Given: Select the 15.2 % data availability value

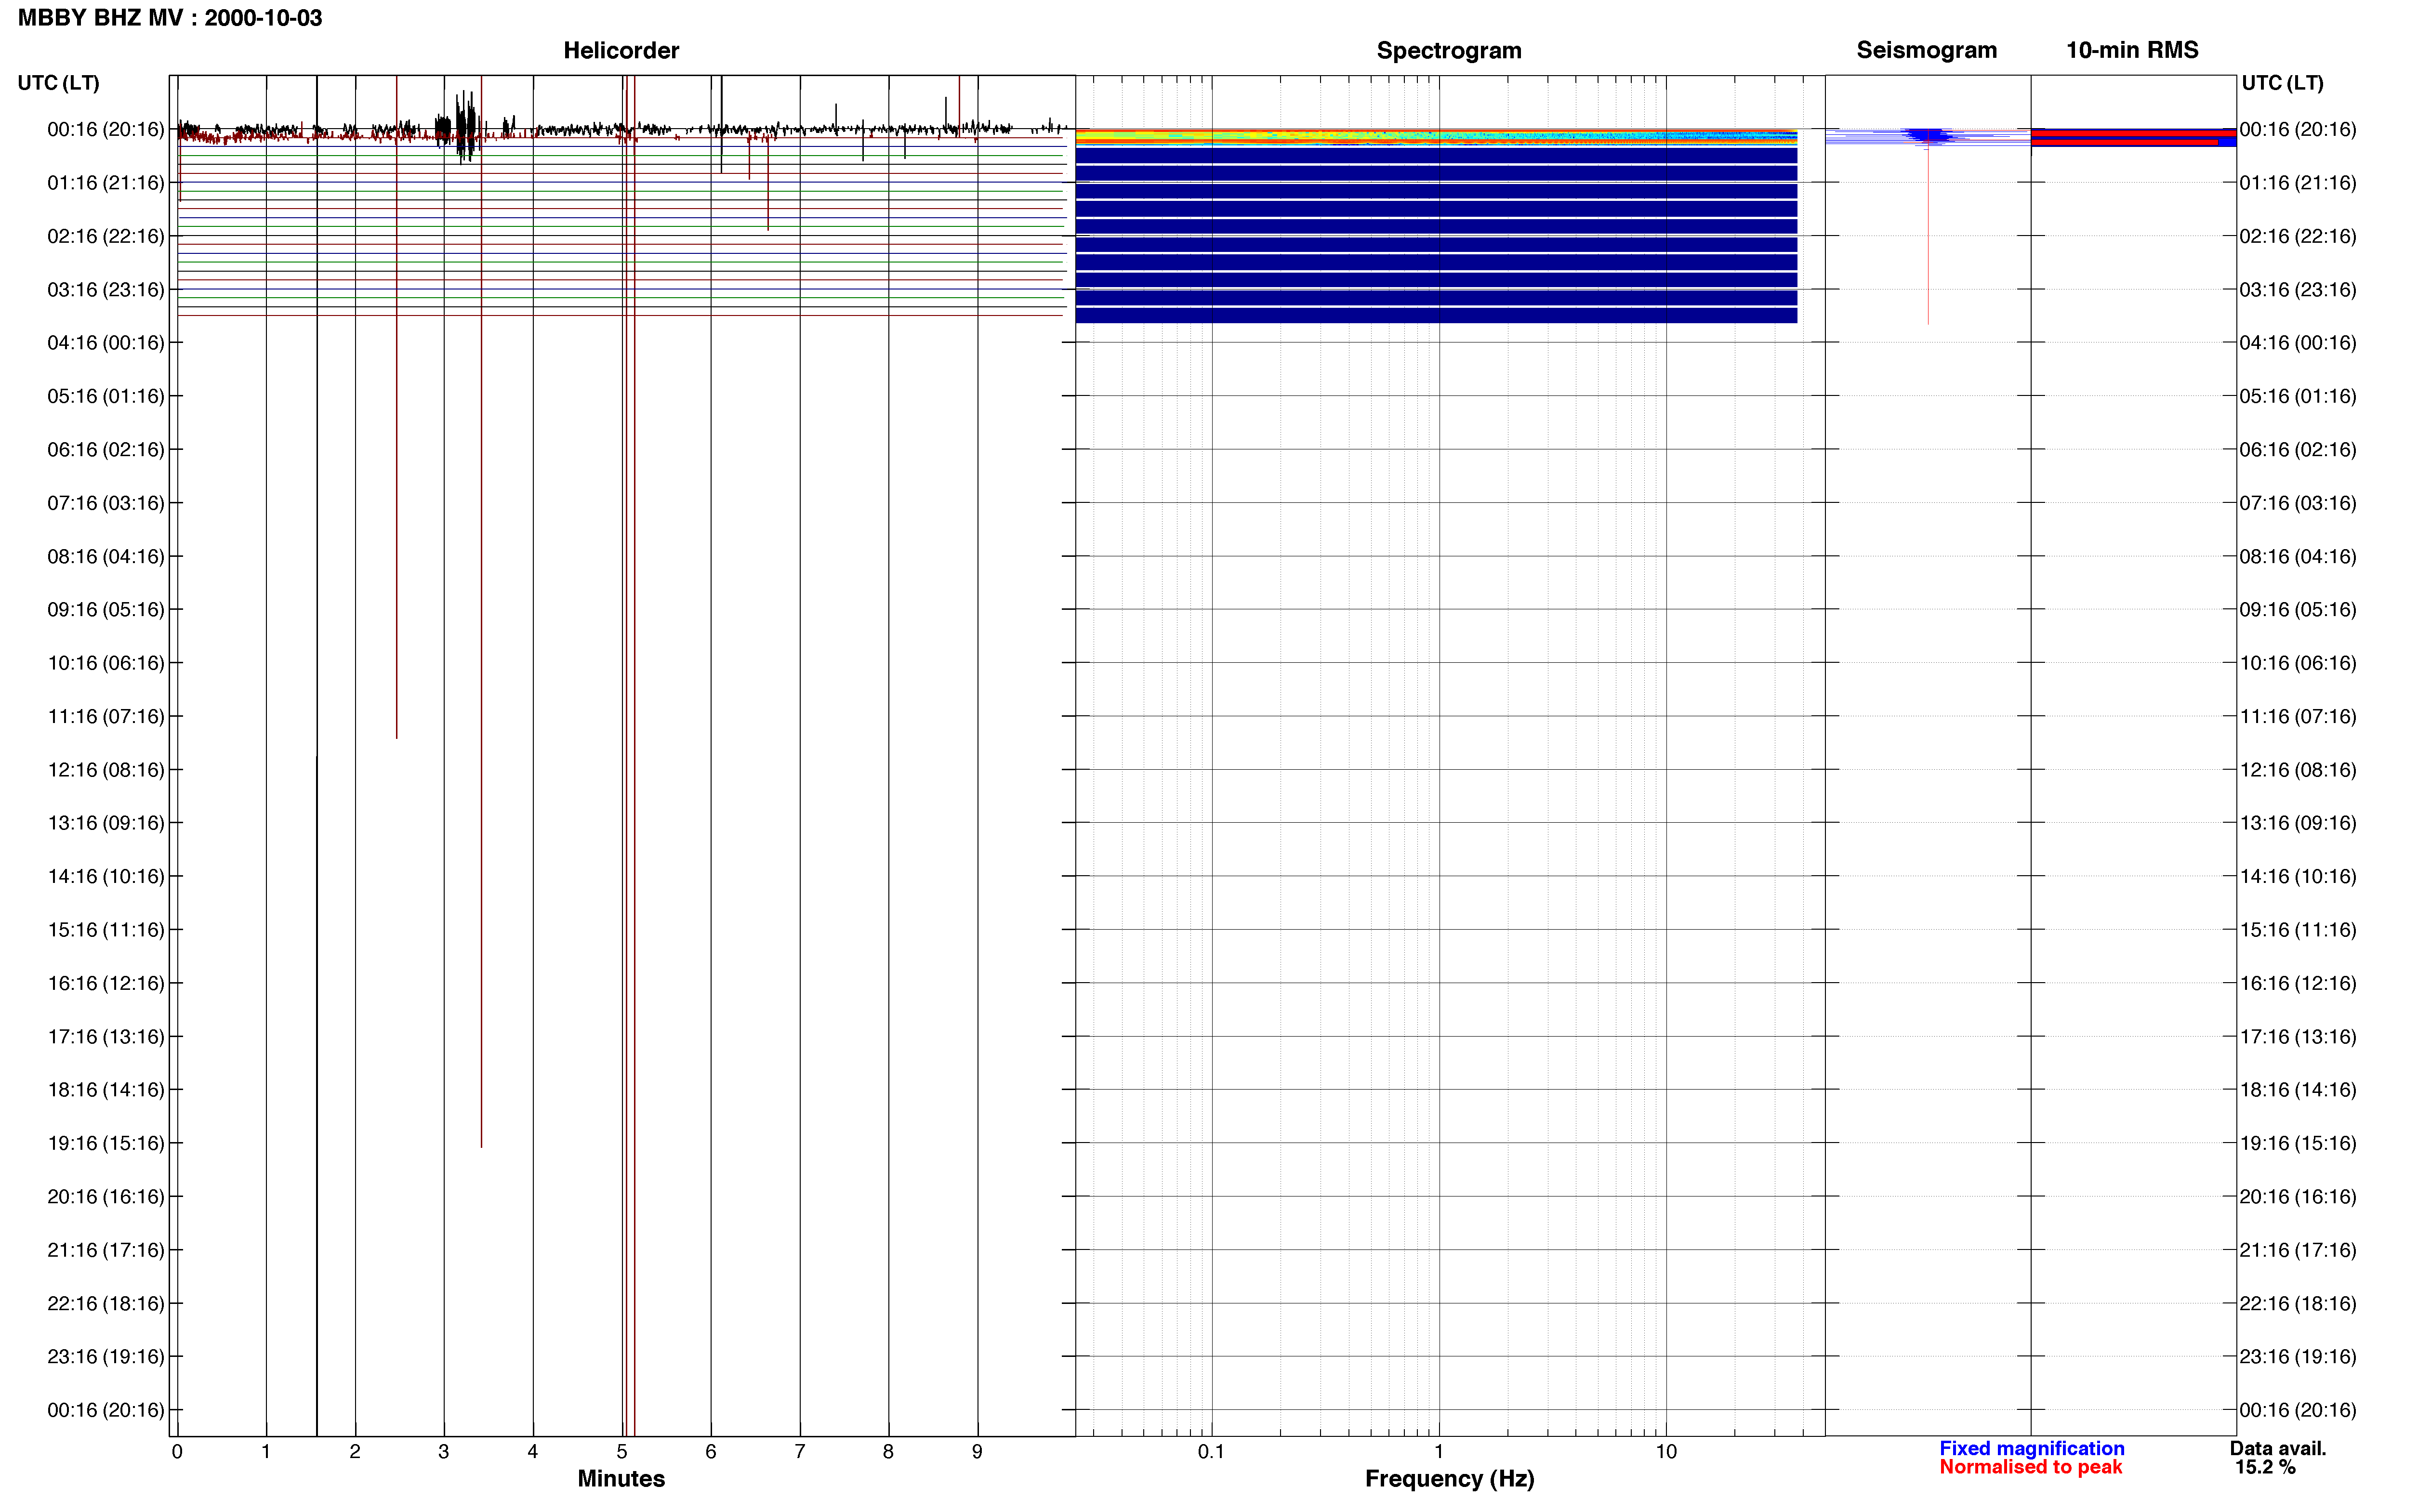Looking at the screenshot, I should point(2266,1467).
